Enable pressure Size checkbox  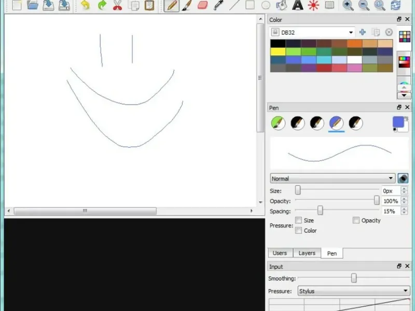tap(299, 220)
